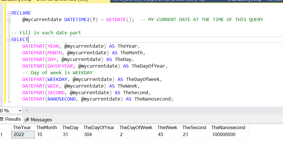Open the zoom percentage dropdown
The image size is (283, 154).
(x=20, y=111)
